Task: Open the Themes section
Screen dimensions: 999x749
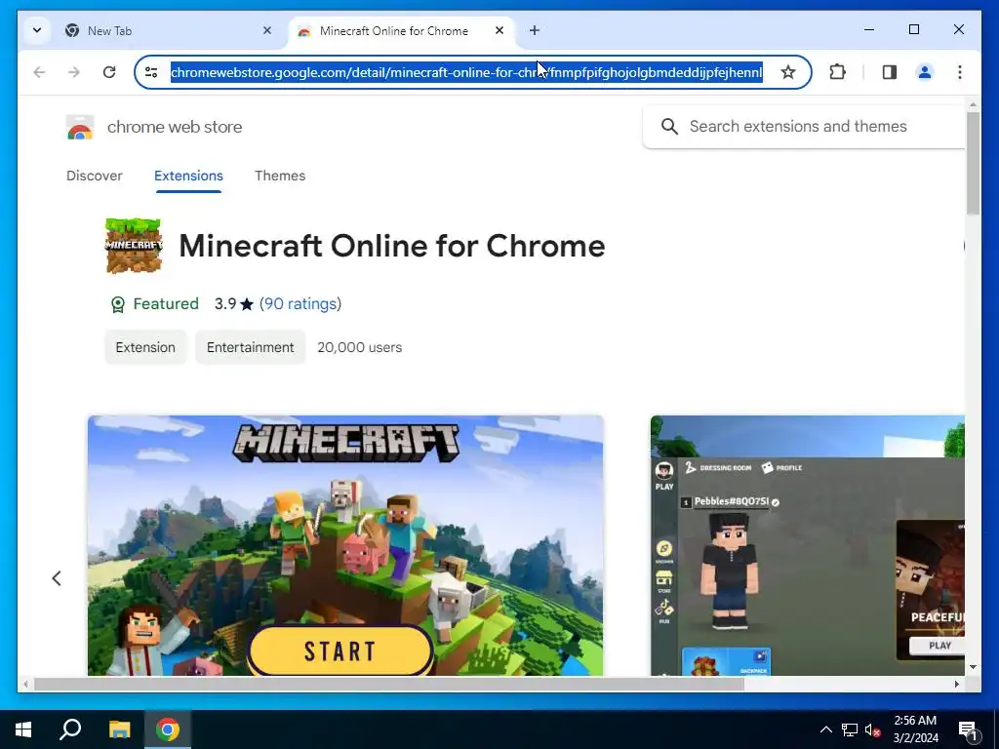Action: (280, 176)
